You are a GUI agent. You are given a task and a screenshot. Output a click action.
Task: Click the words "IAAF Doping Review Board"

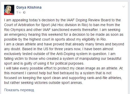pos(89,20)
